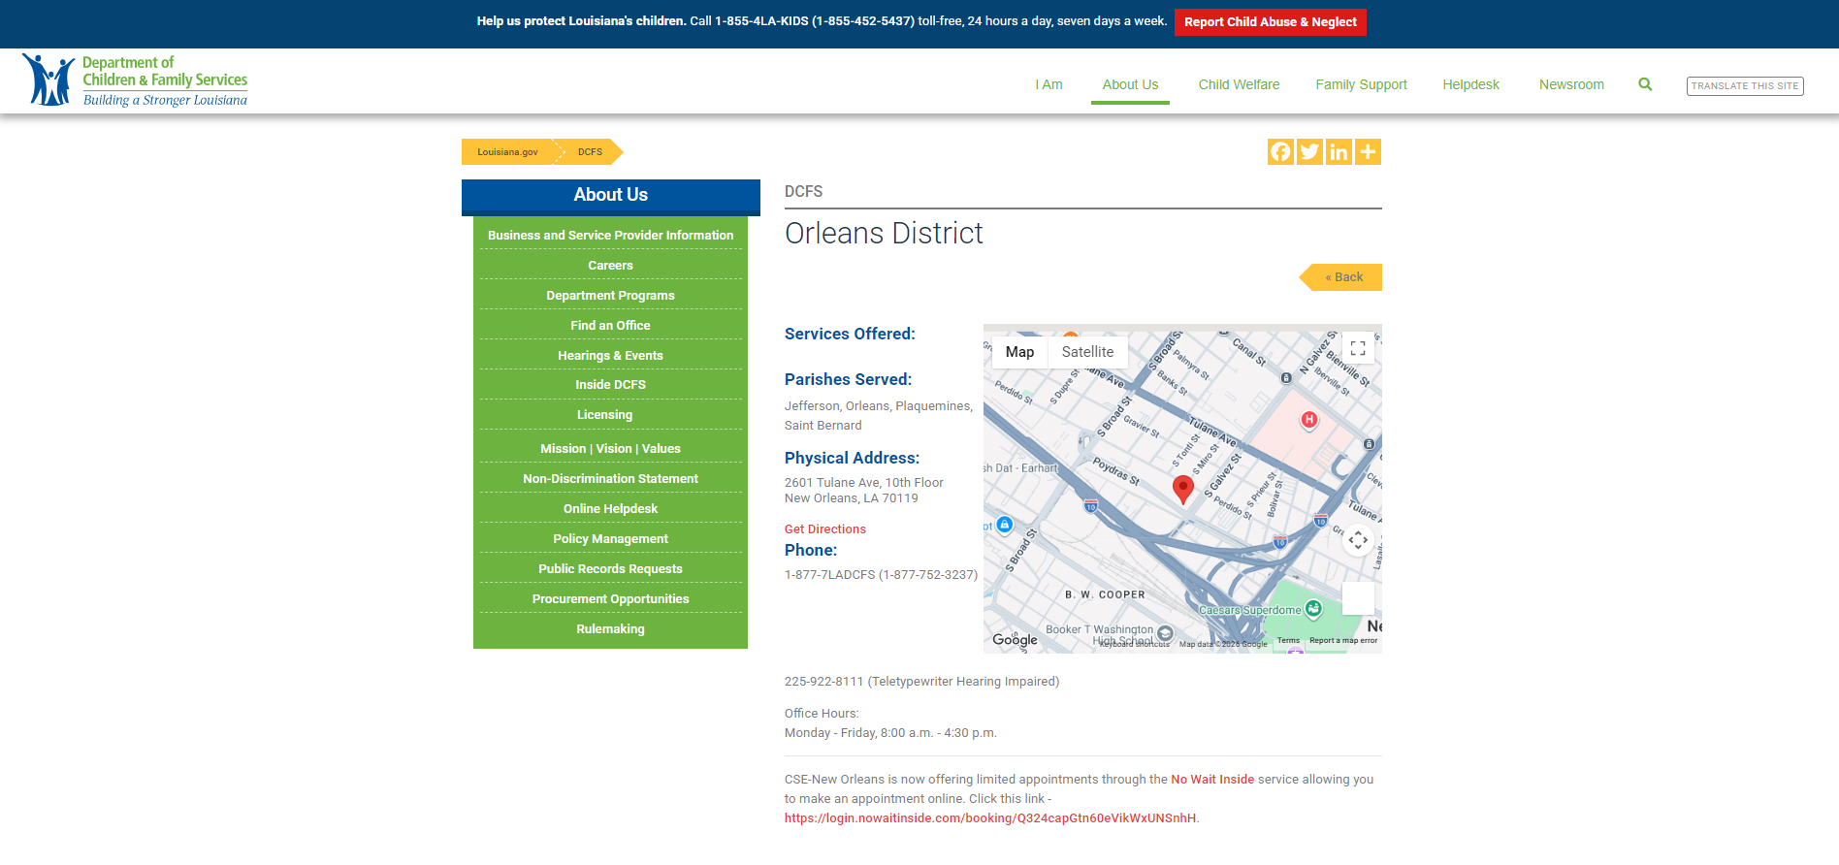Click the Orleans District heading

(x=884, y=234)
